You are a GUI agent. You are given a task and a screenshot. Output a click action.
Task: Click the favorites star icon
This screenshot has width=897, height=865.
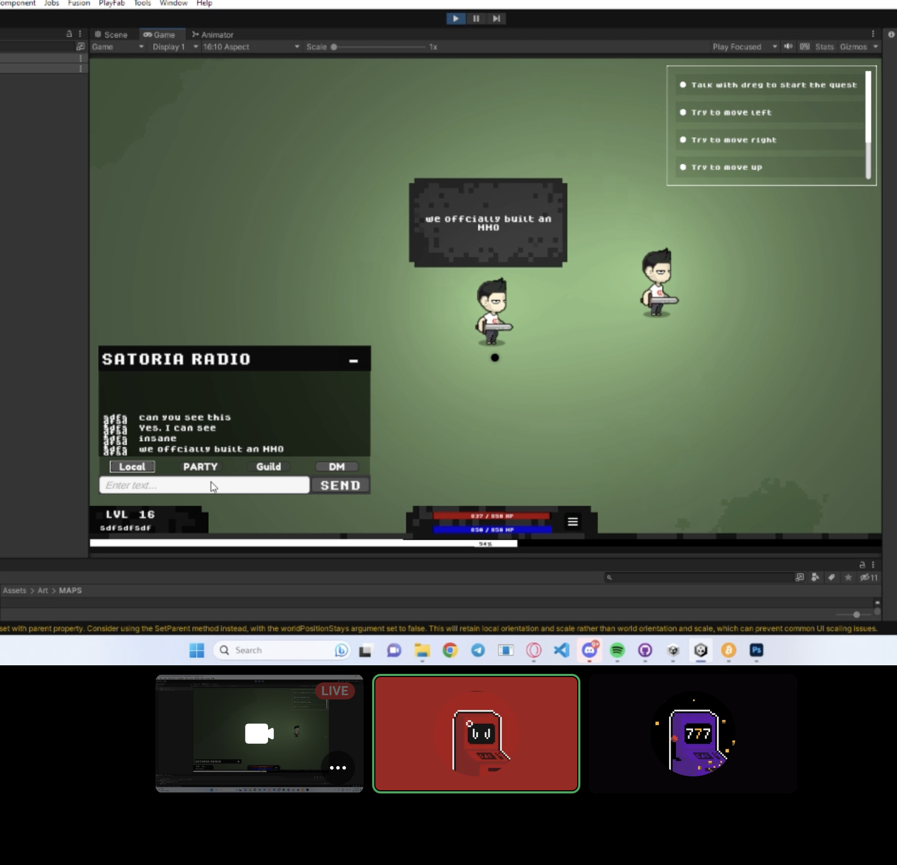(x=848, y=577)
